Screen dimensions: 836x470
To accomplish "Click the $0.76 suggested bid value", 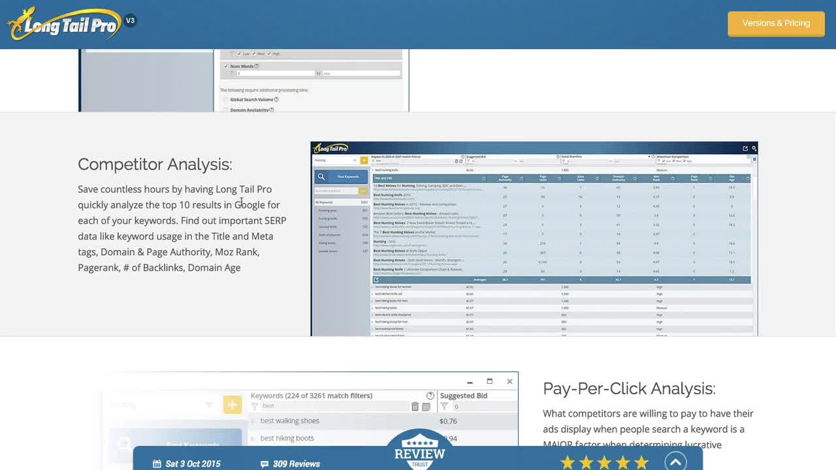I will pos(448,421).
